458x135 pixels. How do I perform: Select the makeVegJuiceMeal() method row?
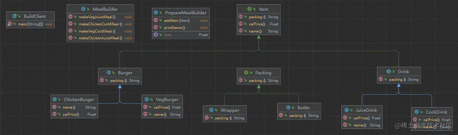tap(101, 17)
